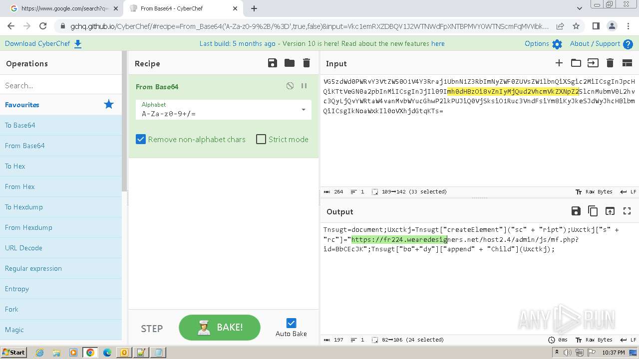This screenshot has height=359, width=639.
Task: Maximise the output pane
Action: coord(627,211)
